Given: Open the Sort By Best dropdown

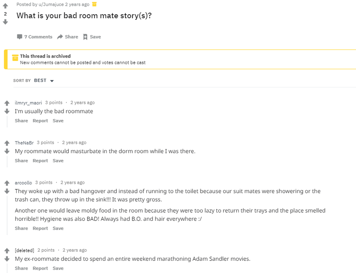Looking at the screenshot, I should [44, 81].
